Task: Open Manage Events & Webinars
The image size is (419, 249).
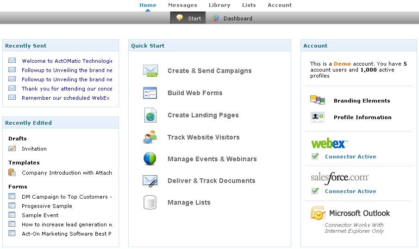Action: (212, 159)
